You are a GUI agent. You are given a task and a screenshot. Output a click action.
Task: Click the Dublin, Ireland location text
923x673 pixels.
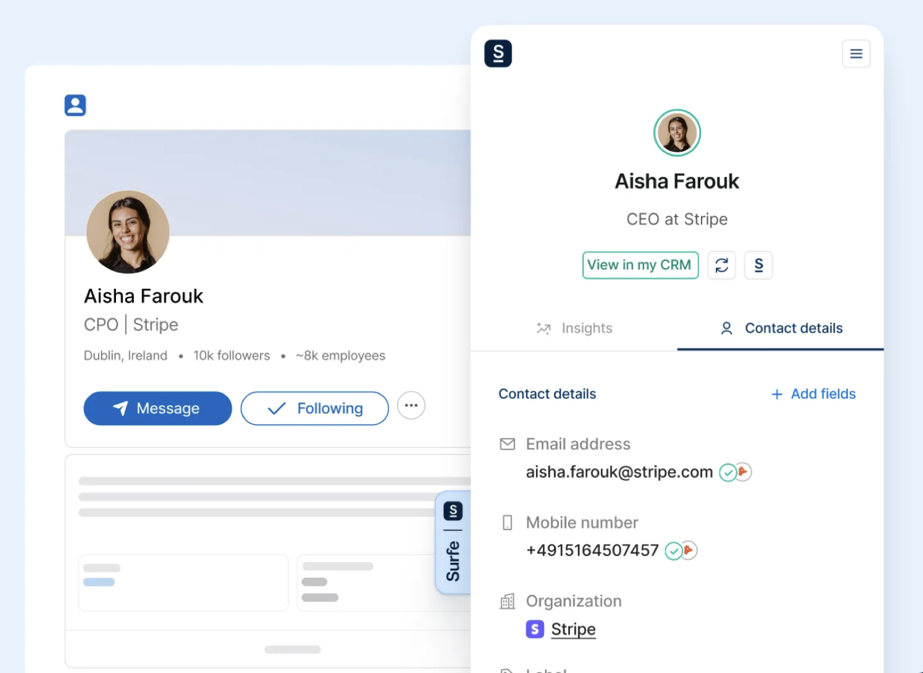pyautogui.click(x=125, y=355)
